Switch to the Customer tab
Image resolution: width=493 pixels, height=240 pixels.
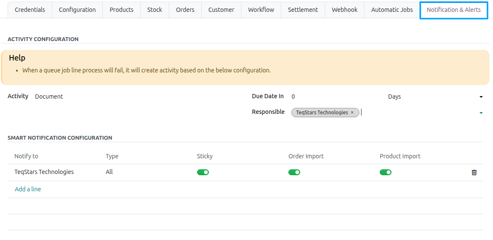click(x=222, y=10)
